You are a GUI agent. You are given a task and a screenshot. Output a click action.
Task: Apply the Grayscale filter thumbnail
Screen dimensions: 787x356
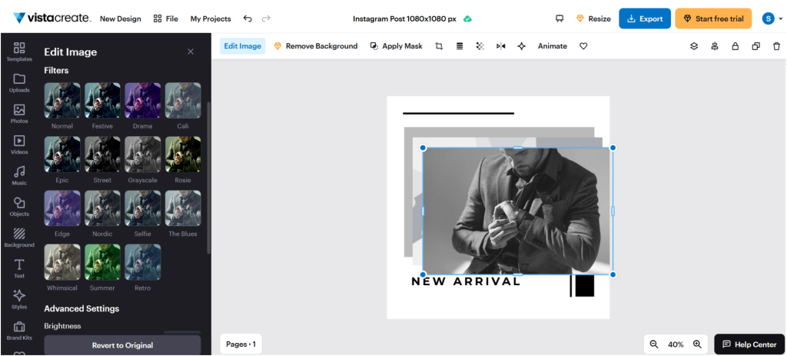point(142,154)
